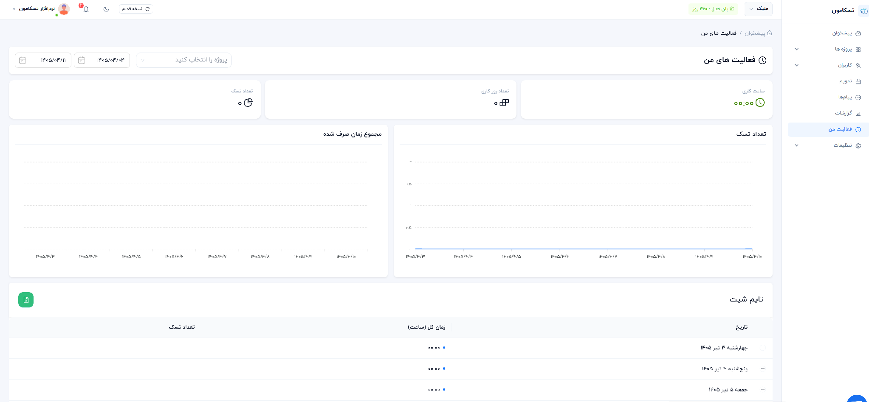Screen dimensions: 869x402
Task: Switch to the old version button
Action: 136,9
